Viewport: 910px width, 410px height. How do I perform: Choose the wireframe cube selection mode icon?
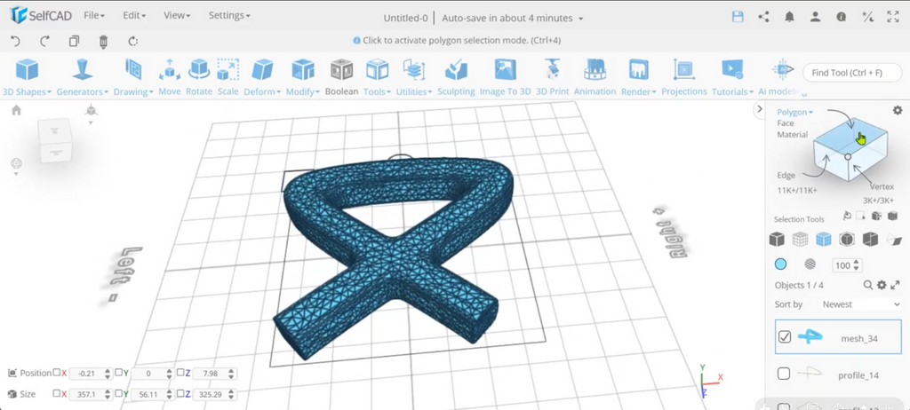[x=801, y=239]
